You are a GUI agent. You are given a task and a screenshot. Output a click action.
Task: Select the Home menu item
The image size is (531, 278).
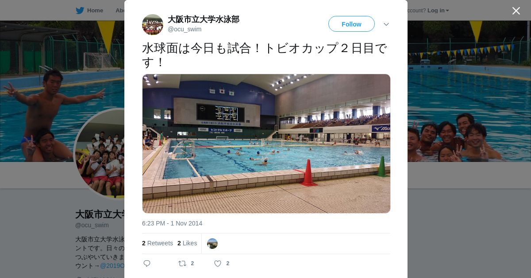coord(89,11)
